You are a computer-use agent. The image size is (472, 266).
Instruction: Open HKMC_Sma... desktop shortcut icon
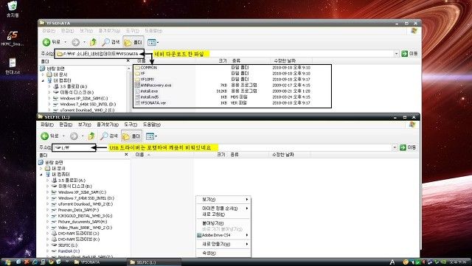(12, 38)
